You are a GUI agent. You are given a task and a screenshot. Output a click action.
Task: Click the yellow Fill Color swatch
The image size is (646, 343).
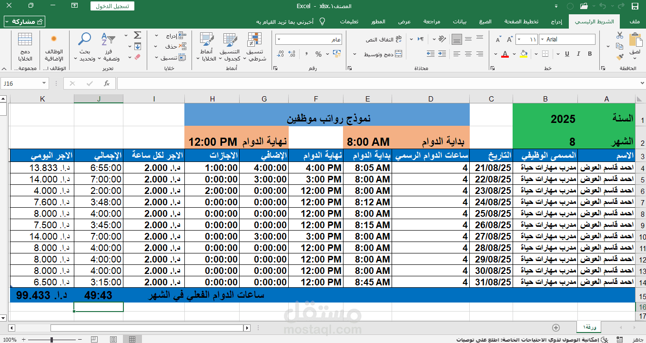(524, 53)
